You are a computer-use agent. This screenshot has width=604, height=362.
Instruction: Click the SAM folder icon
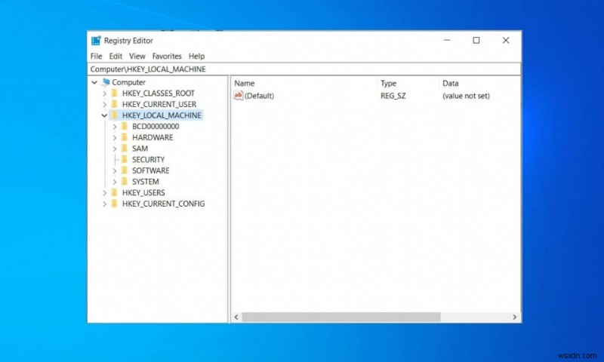tap(124, 148)
